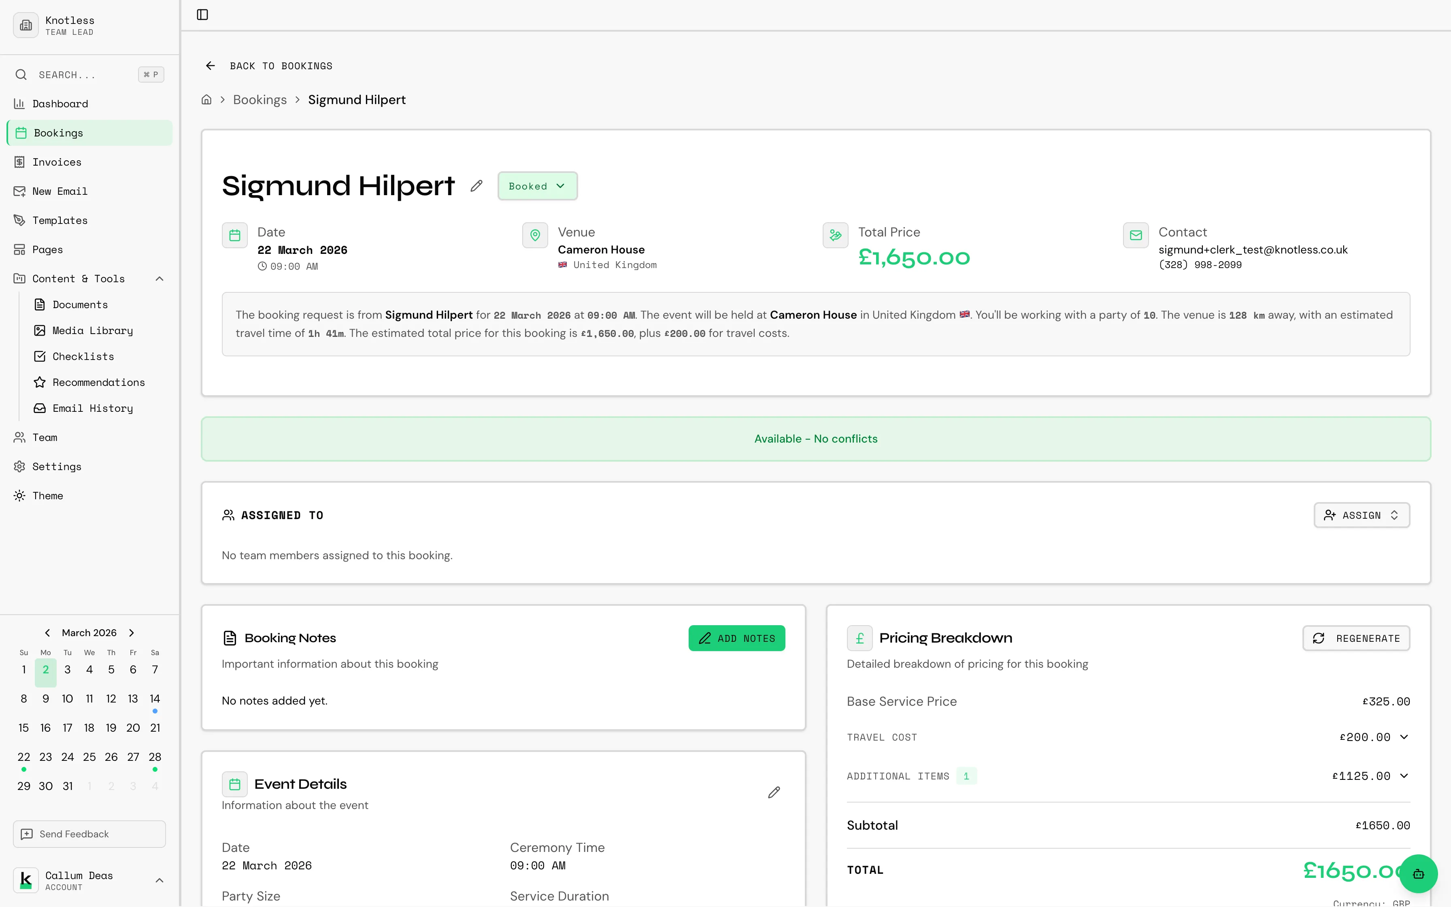Switch the app Theme
Screen dimensions: 1451x907
(47, 496)
